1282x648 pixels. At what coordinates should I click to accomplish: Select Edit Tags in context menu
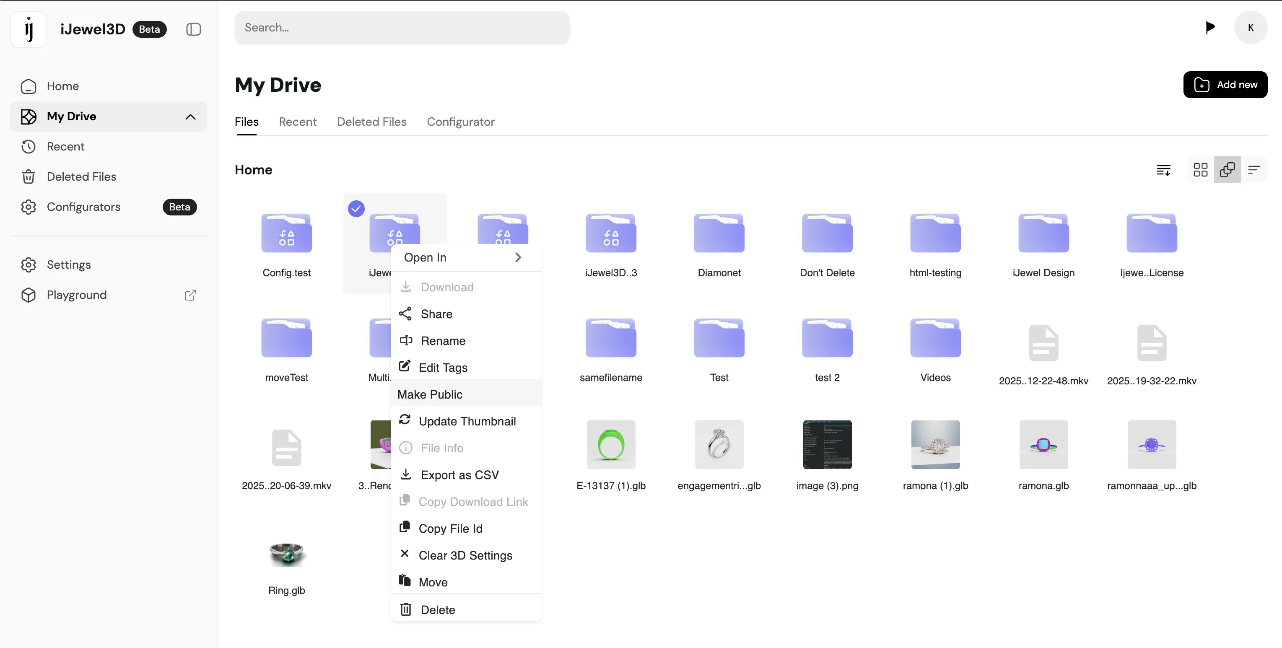click(466, 367)
